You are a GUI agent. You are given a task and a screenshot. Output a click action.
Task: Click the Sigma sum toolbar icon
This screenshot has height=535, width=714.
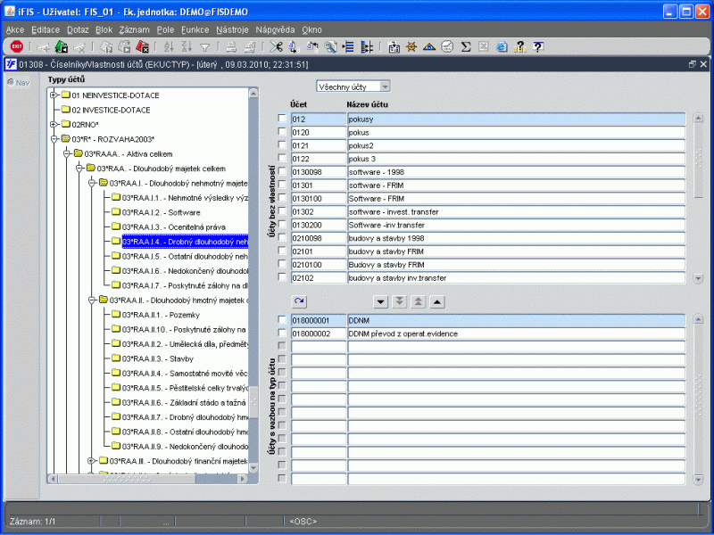point(465,46)
